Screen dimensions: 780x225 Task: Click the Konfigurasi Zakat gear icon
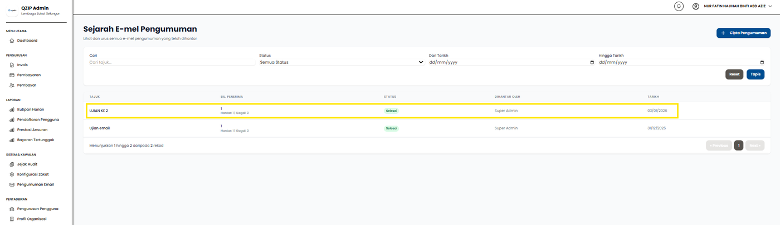pos(12,174)
